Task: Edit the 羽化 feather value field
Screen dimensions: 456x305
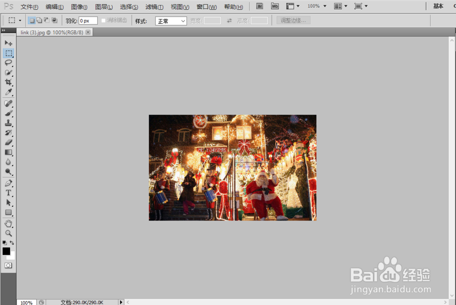Action: [x=88, y=21]
